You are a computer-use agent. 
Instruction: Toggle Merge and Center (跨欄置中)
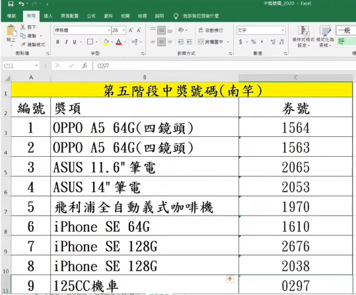[211, 42]
